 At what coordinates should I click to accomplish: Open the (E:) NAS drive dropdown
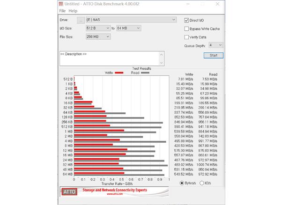[131, 20]
